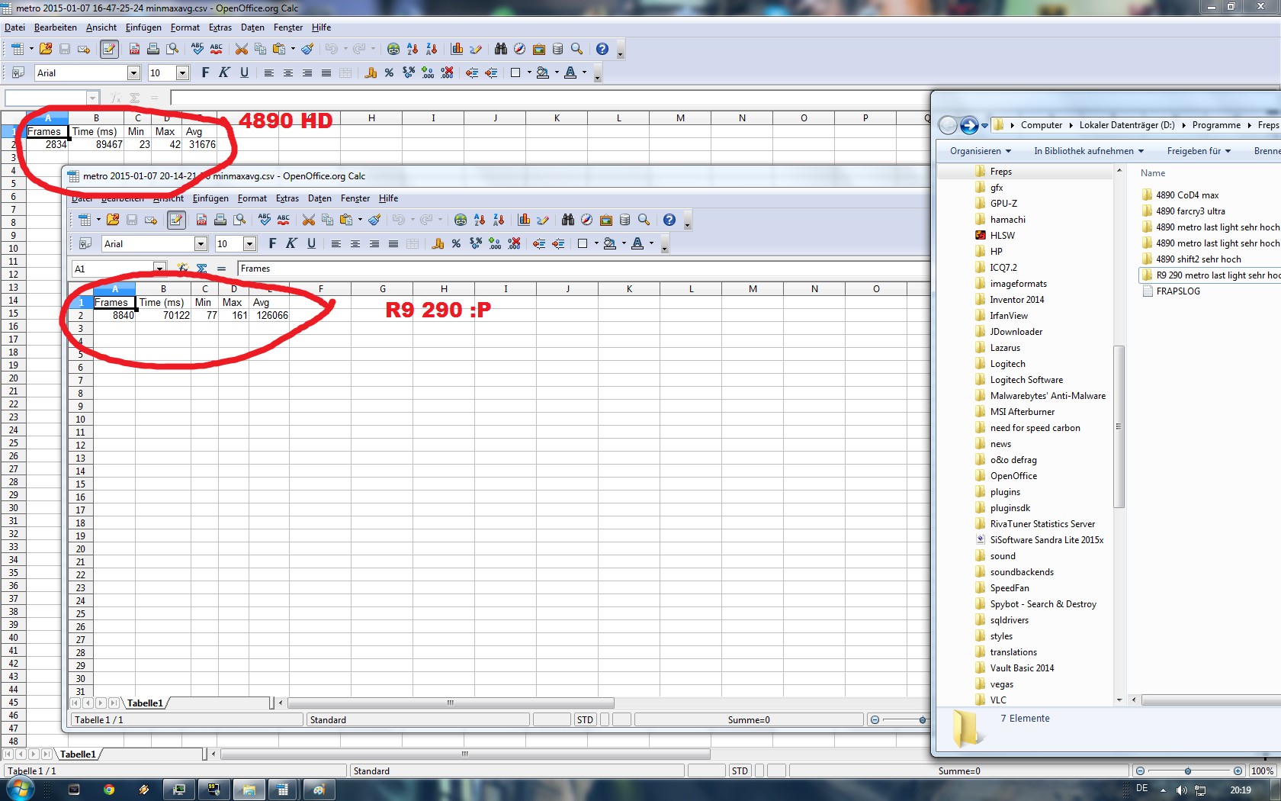Open the OpenOffice folder in Explorer tree
Viewport: 1281px width, 801px height.
(x=1013, y=476)
